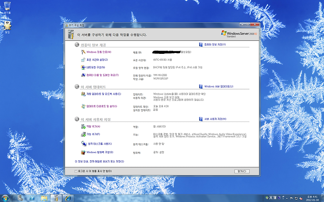
Task: Click the networking configuration icon
Action: pos(83,67)
